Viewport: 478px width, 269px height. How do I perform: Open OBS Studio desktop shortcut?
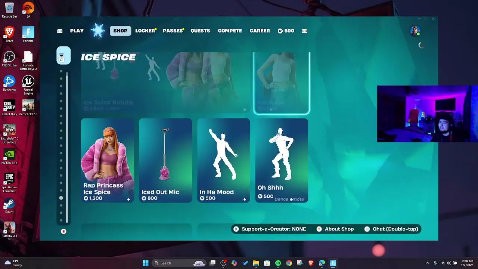[x=9, y=59]
